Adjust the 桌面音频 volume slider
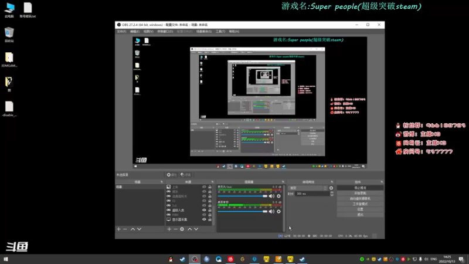Image resolution: width=469 pixels, height=264 pixels. [243, 211]
